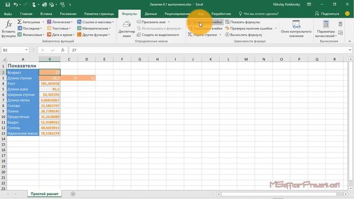Screen dimensions: 354x199
Task: Open Ссылки и массивы functions list
Action: coord(95,22)
